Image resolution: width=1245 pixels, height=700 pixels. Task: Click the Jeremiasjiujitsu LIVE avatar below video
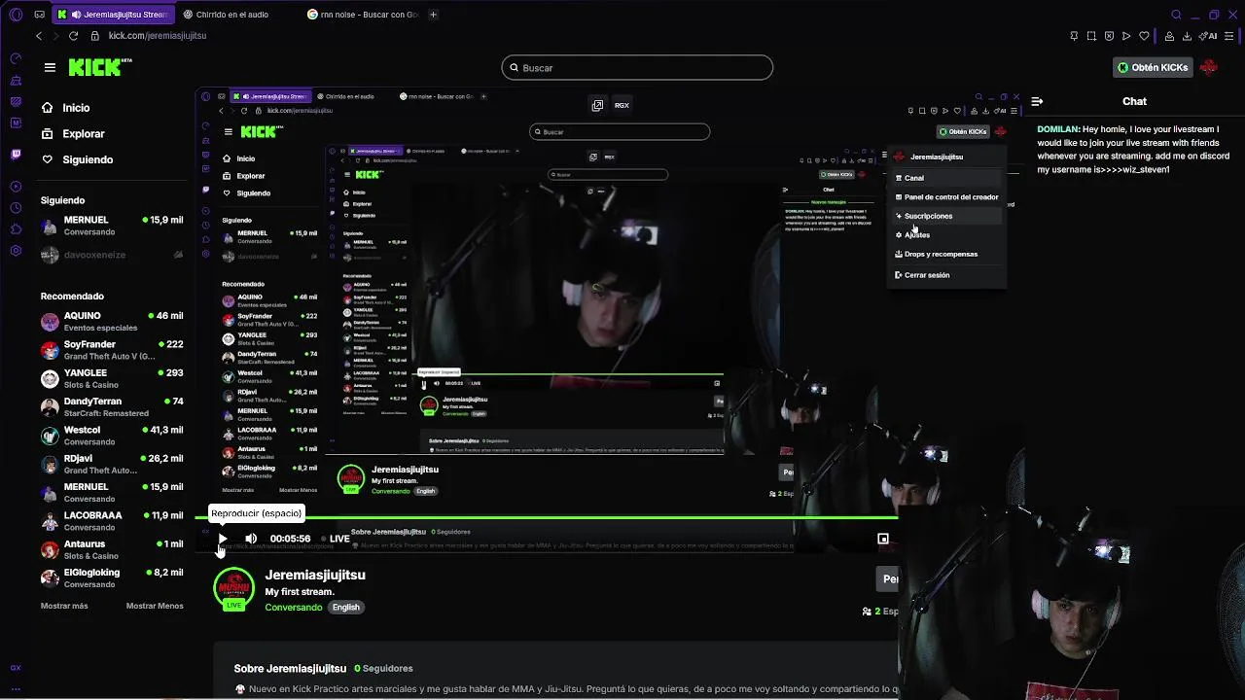pos(233,589)
